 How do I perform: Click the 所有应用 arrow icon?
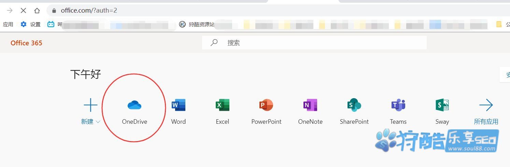tap(486, 105)
